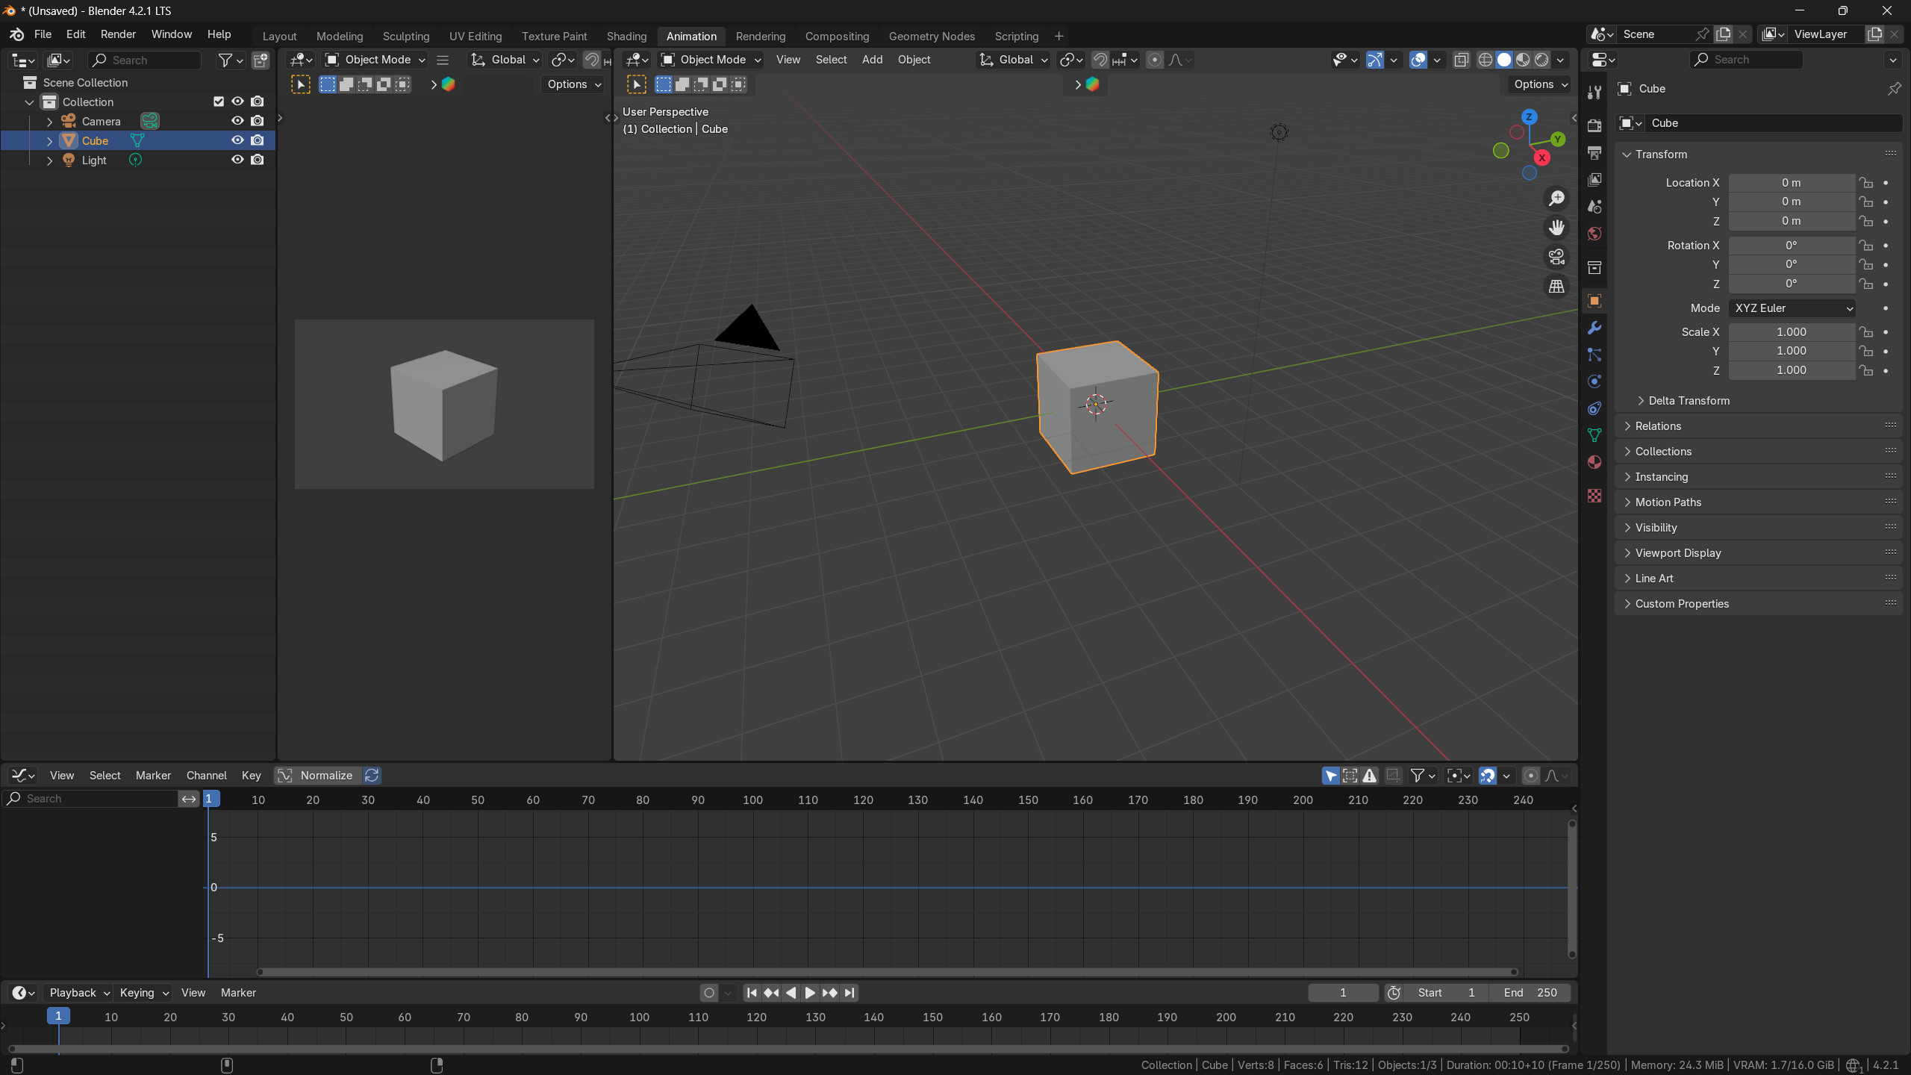Uncheck the Collection exclude checkbox
The height and width of the screenshot is (1075, 1911).
click(219, 102)
